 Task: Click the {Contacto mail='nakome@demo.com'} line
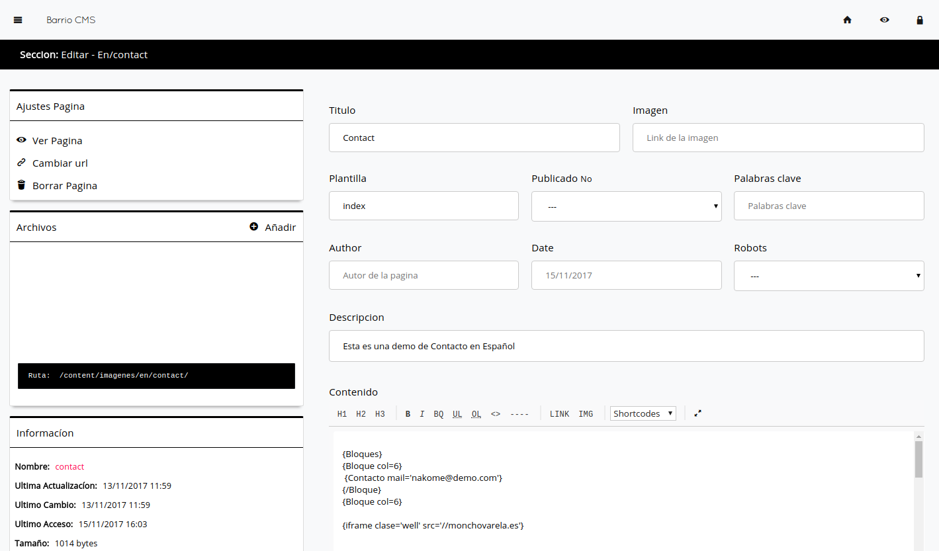click(x=424, y=478)
